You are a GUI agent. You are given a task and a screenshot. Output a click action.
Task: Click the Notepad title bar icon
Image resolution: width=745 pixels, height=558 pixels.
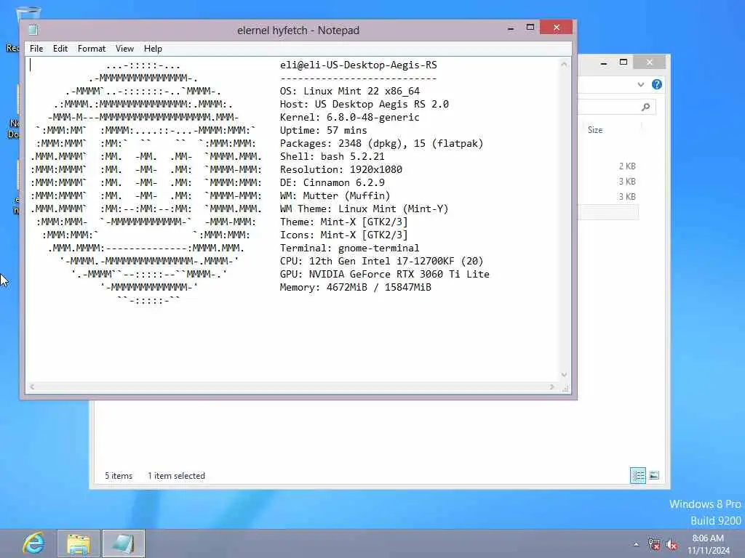pyautogui.click(x=33, y=30)
